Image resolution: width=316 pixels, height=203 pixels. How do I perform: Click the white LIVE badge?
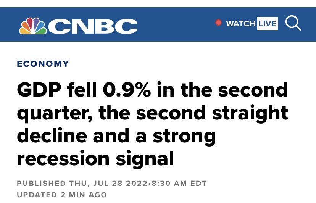[x=268, y=24]
